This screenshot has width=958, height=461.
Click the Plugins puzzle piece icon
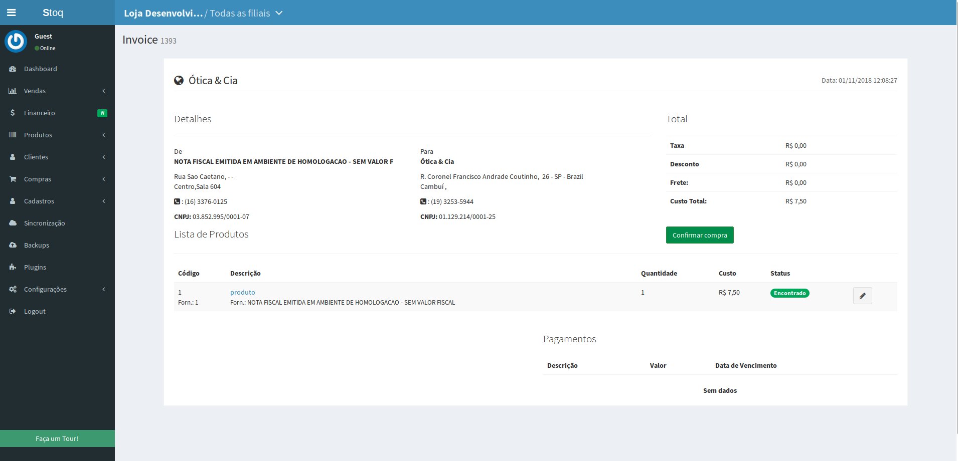tap(13, 267)
